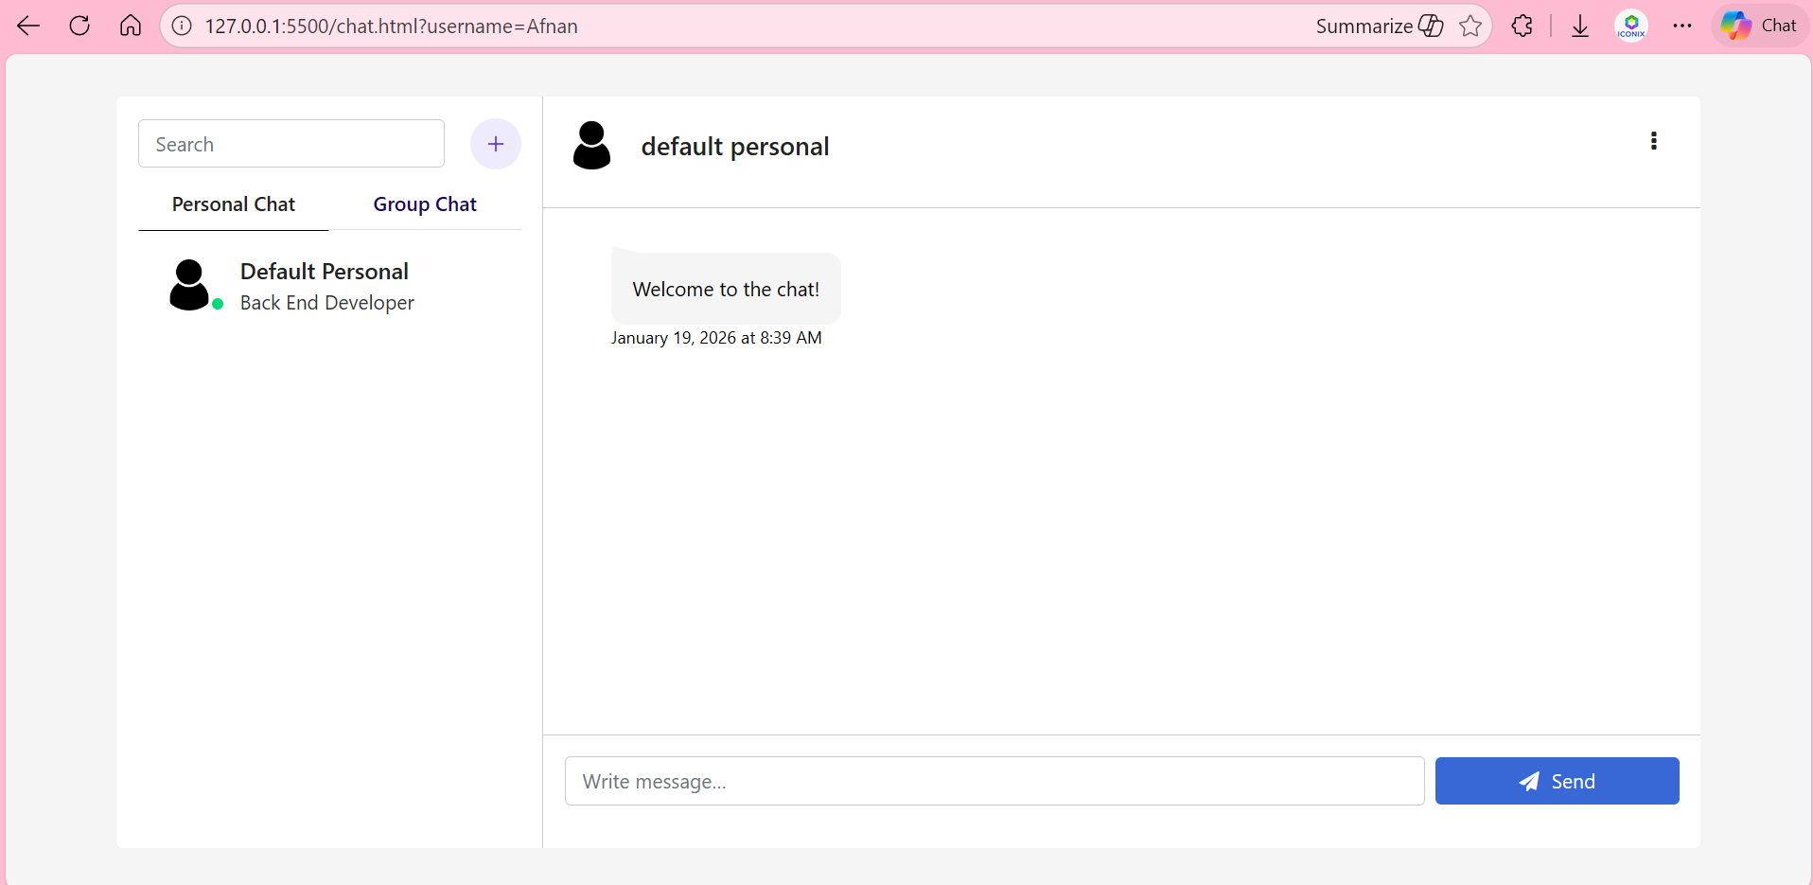
Task: Refresh the page with reload icon
Action: point(79,26)
